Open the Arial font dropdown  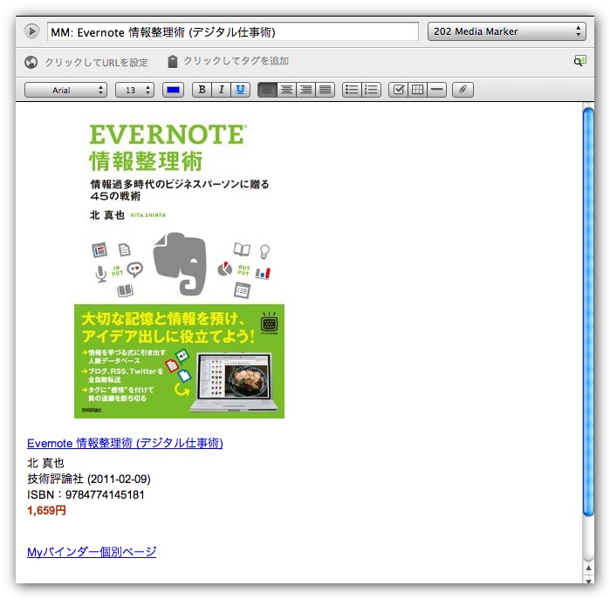click(x=65, y=90)
